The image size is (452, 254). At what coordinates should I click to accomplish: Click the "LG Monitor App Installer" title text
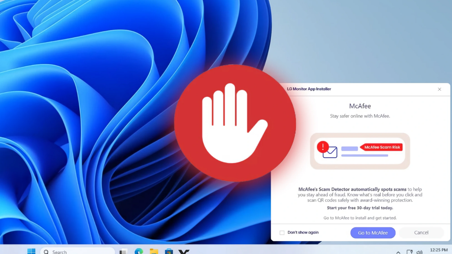coord(309,89)
